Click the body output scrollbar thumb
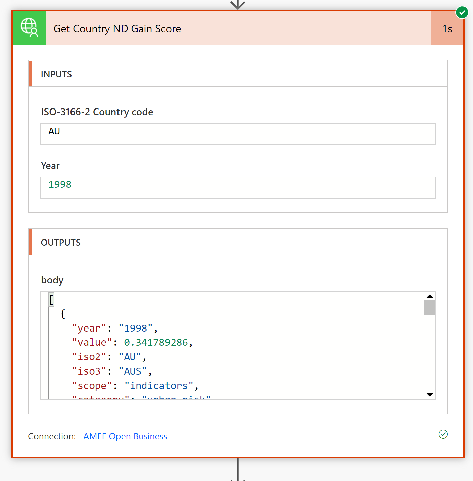The image size is (473, 481). coord(430,308)
